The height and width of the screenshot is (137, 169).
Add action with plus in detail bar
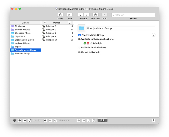pyautogui.click(x=79, y=121)
